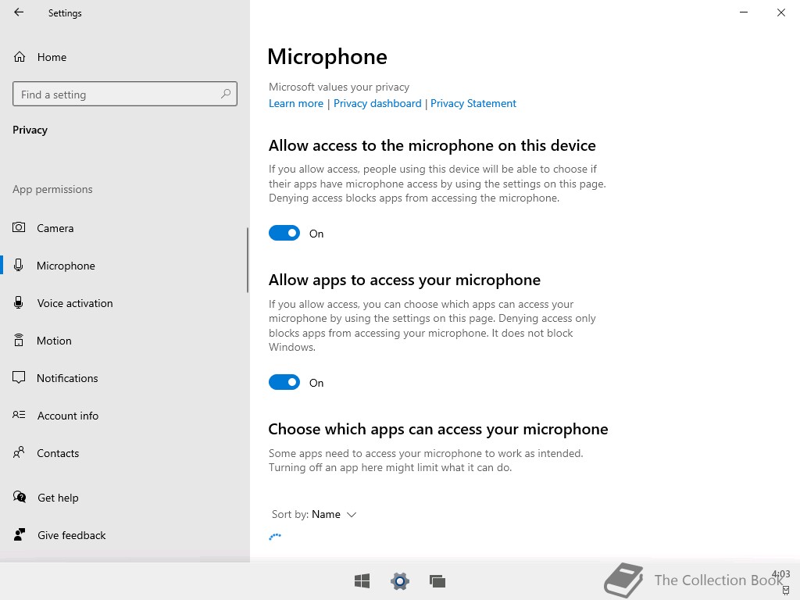Expand the Sort by Name dropdown
Viewport: 800px width, 600px height.
click(x=314, y=514)
